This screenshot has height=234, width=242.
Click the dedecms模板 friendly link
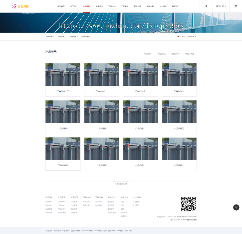click(x=87, y=231)
